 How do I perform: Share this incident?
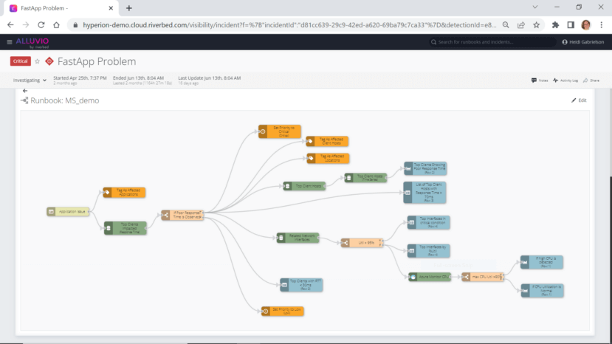(x=591, y=80)
